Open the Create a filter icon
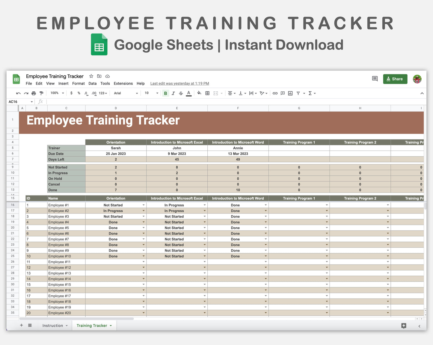Image resolution: width=433 pixels, height=345 pixels. 298,93
